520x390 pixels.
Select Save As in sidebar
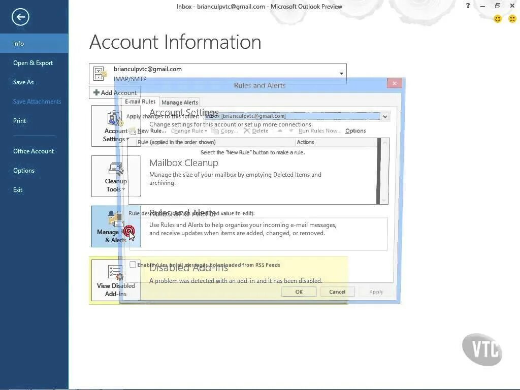point(23,82)
